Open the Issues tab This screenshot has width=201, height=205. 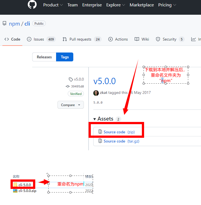tap(41, 39)
